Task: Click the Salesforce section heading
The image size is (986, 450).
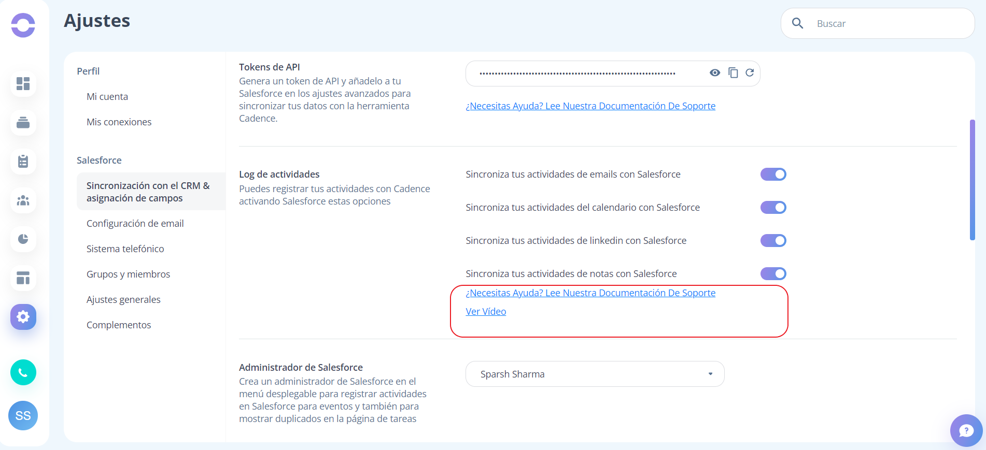Action: [99, 161]
